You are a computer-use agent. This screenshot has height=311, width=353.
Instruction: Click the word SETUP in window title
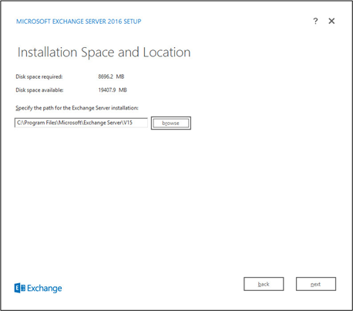click(133, 22)
